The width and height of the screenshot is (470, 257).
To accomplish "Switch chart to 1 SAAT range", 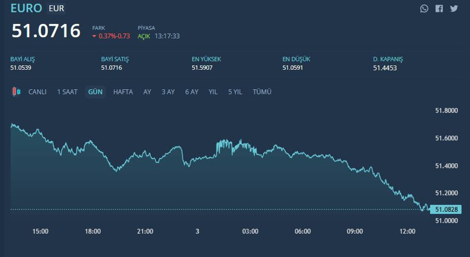I will tap(67, 92).
